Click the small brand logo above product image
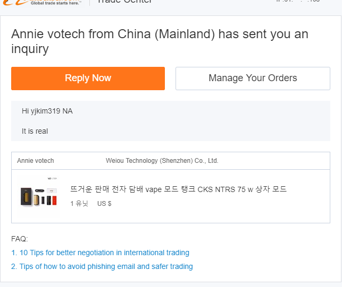Screen dimensions: 342x287 click(x=52, y=179)
